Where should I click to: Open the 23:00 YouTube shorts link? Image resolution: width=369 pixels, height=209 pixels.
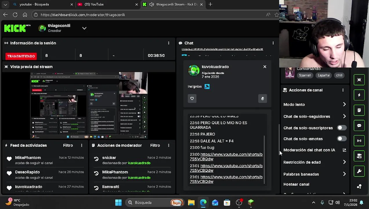(x=226, y=157)
